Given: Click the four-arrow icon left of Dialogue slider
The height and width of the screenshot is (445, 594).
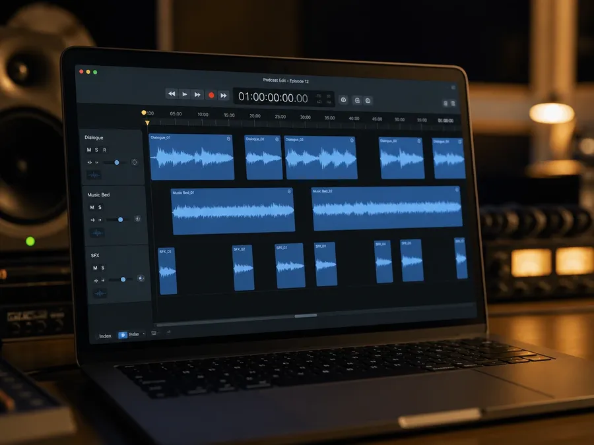Looking at the screenshot, I should click(90, 162).
